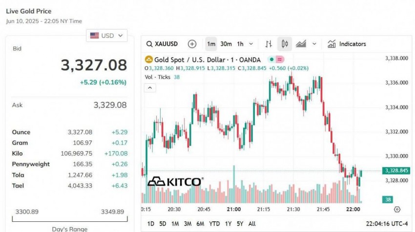
Task: Select the 1D date range
Action: click(x=151, y=224)
